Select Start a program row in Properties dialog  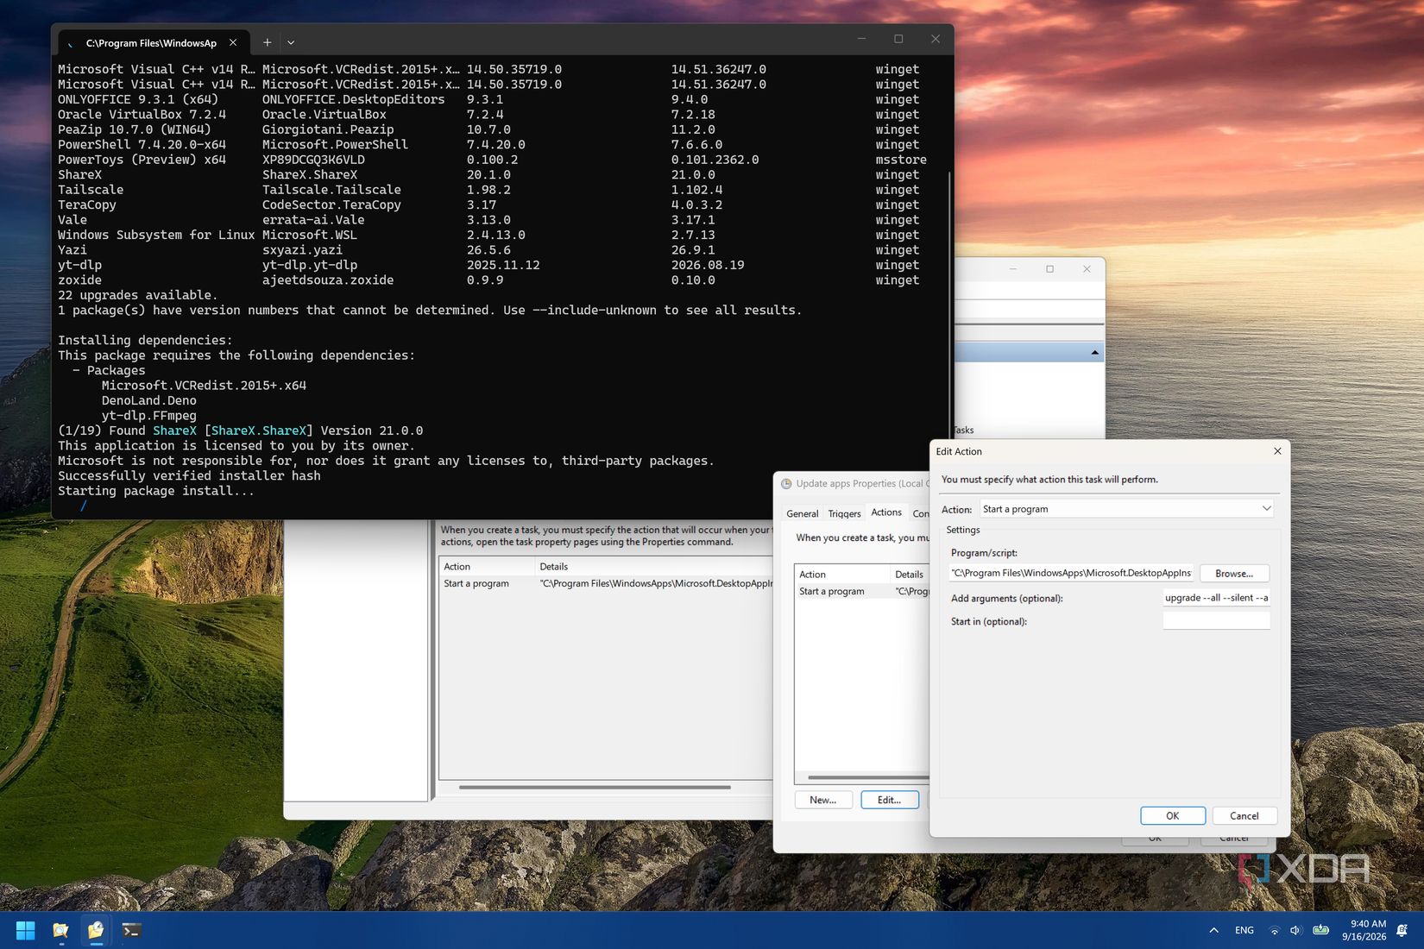(x=862, y=591)
